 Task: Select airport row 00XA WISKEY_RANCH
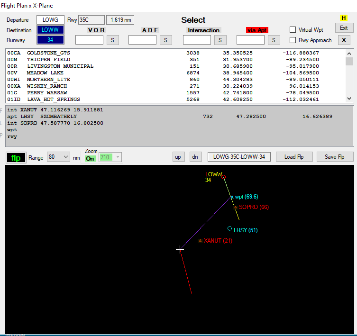tap(175, 86)
